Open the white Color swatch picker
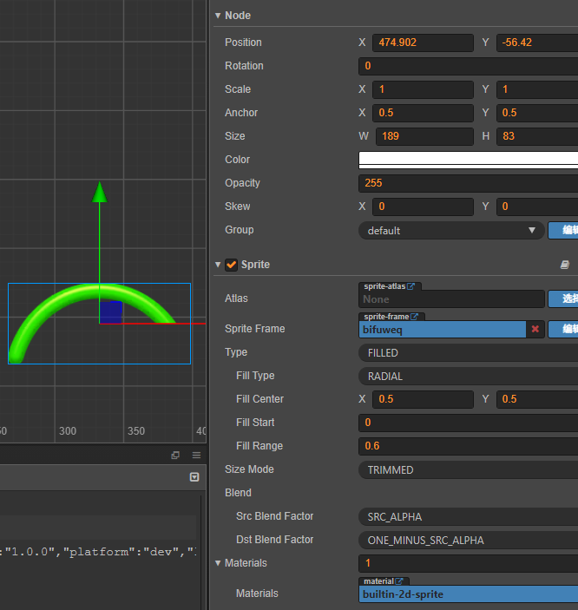The image size is (578, 610). tap(468, 160)
